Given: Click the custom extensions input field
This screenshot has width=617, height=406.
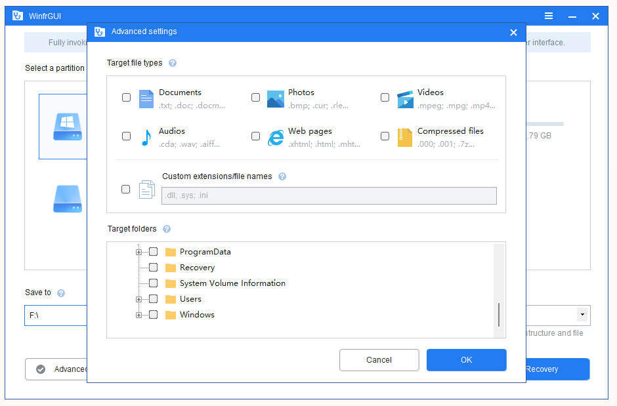Looking at the screenshot, I should tap(329, 196).
